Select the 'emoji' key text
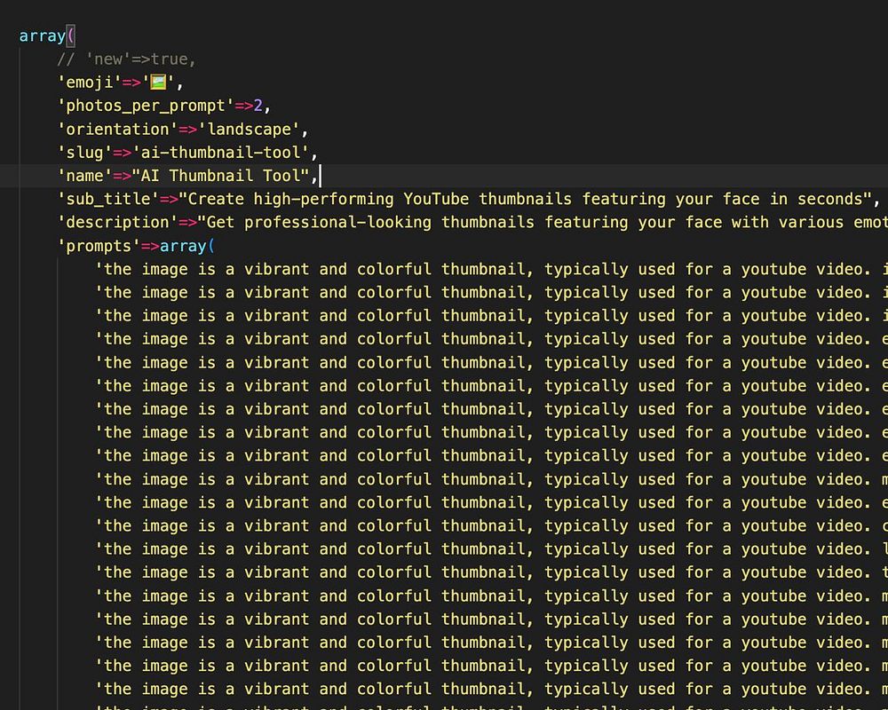The width and height of the screenshot is (888, 710). pyautogui.click(x=90, y=83)
